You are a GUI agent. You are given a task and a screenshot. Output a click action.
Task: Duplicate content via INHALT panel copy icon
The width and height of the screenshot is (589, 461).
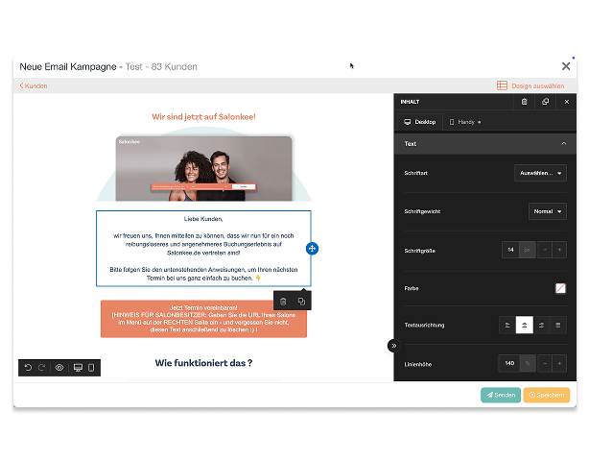(546, 102)
